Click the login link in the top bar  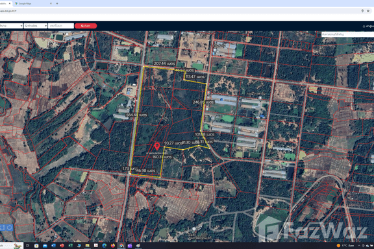coord(368,26)
